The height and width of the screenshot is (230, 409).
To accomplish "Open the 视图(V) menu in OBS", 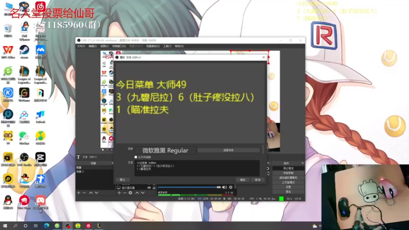I will tap(104, 46).
